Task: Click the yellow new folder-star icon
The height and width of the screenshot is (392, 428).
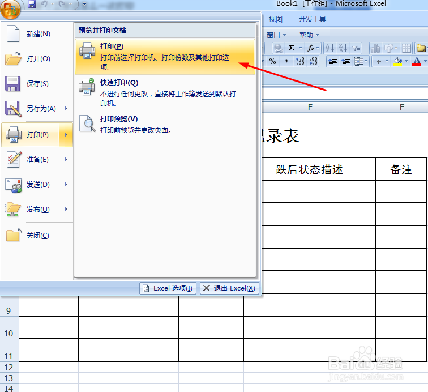Action: (421, 48)
